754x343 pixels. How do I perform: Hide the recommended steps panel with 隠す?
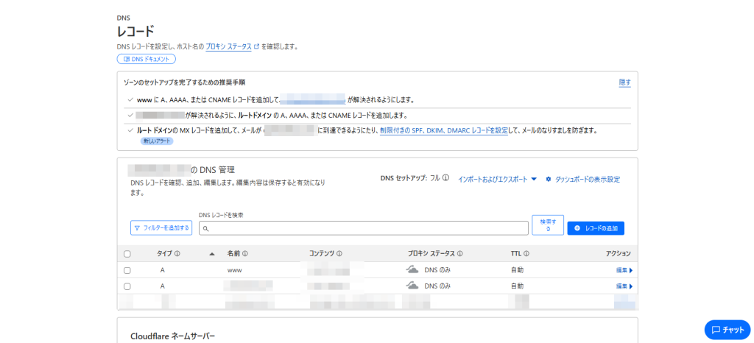(x=624, y=83)
